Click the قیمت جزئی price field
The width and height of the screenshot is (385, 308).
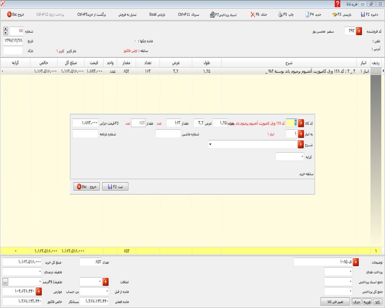(x=85, y=123)
